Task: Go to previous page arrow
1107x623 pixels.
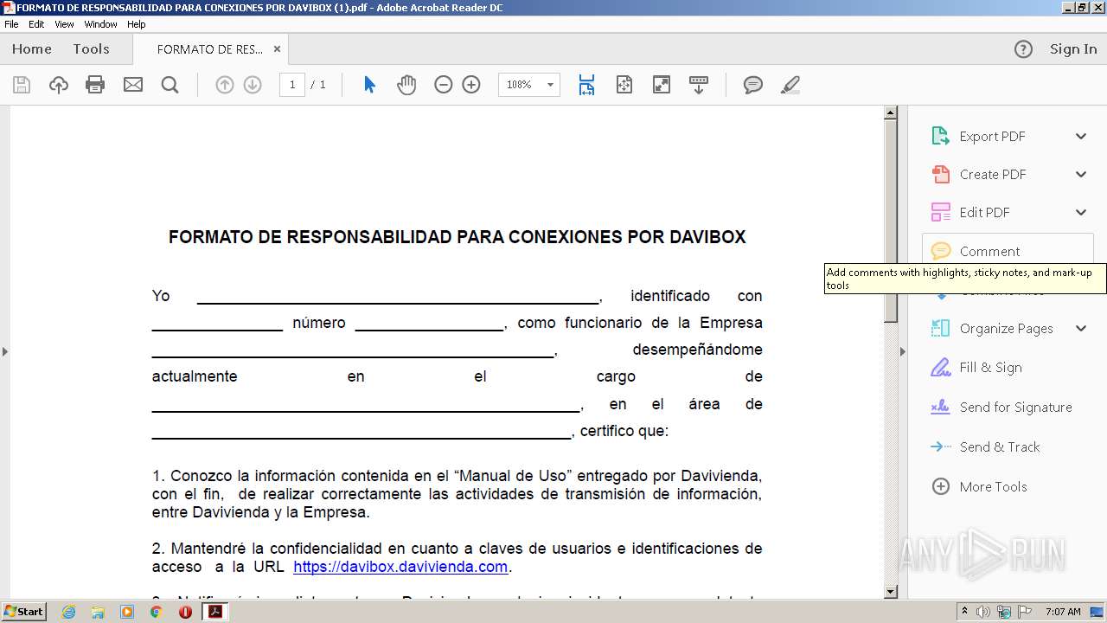Action: click(x=225, y=85)
